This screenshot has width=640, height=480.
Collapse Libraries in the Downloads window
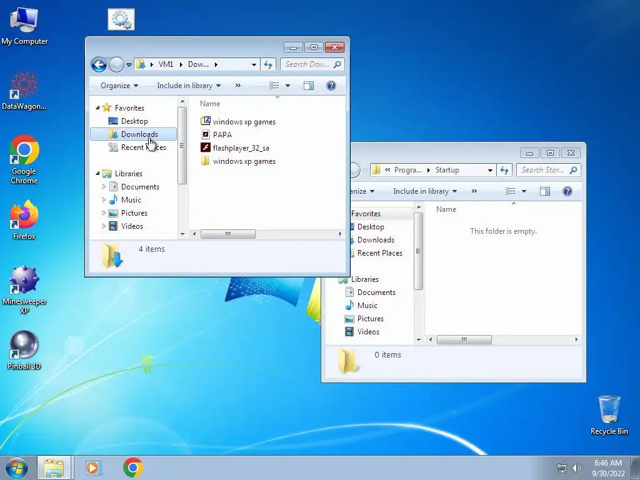click(97, 174)
